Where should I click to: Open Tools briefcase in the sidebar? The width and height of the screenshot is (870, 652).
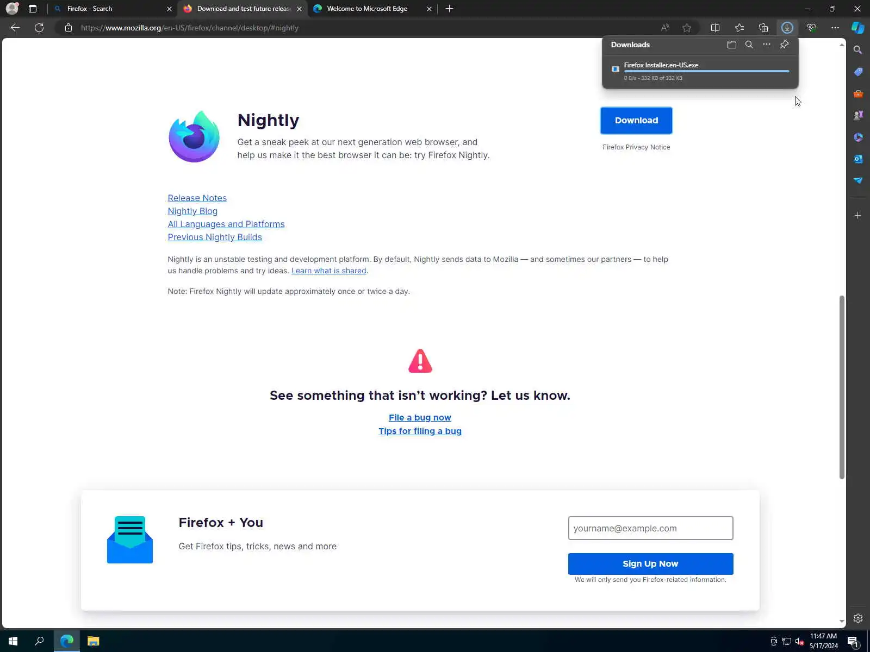click(858, 93)
